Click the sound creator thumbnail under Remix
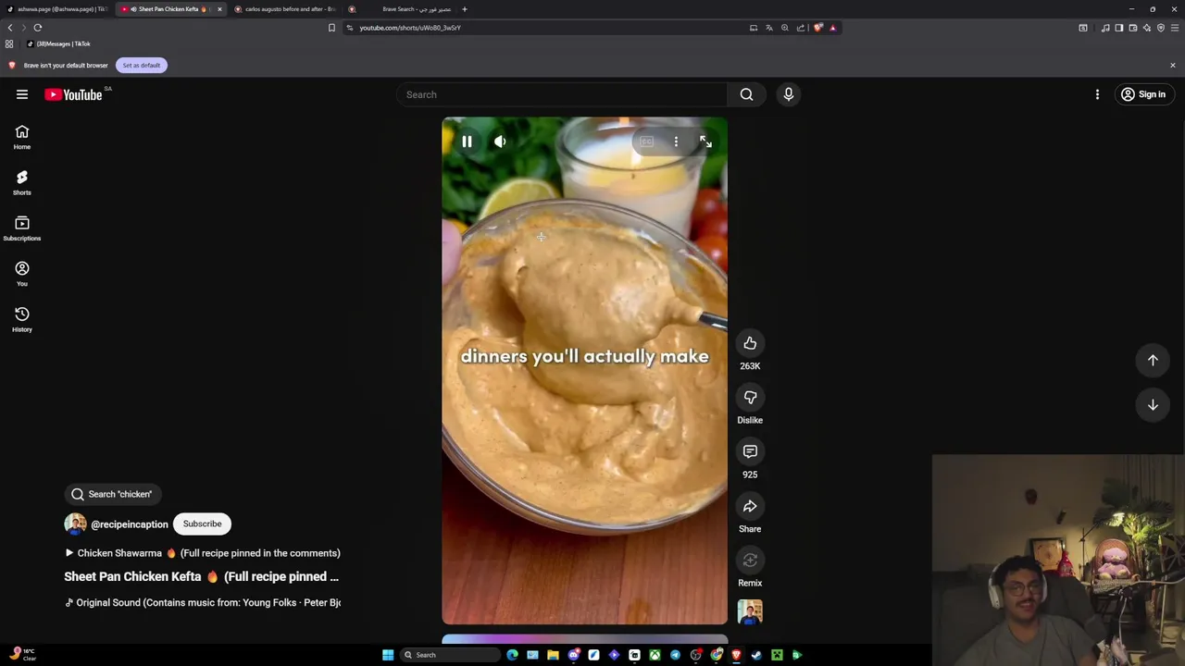Viewport: 1185px width, 666px height. point(750,611)
